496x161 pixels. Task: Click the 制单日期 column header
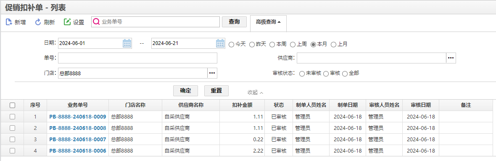[348, 106]
